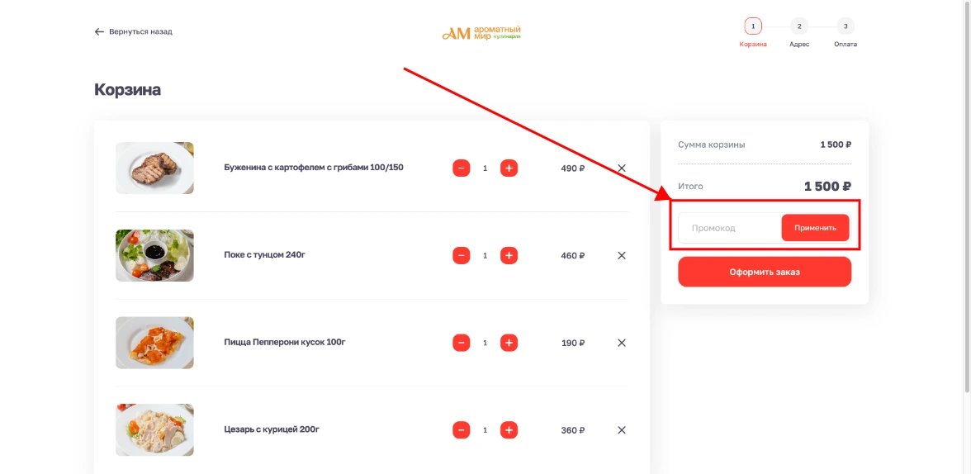Decrease quantity of Буженина с картофелем
The height and width of the screenshot is (474, 971).
point(462,168)
